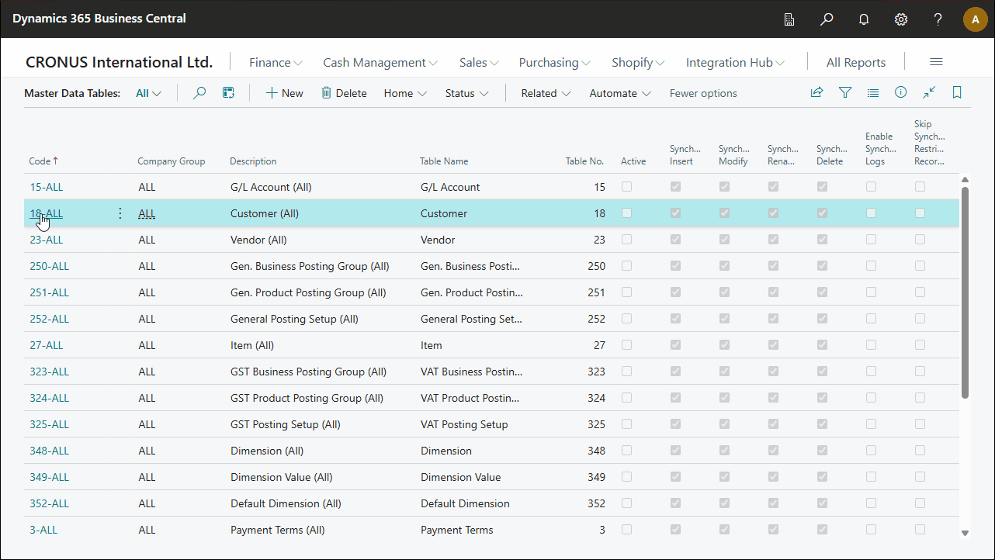995x560 pixels.
Task: Open the notifications bell
Action: (864, 19)
